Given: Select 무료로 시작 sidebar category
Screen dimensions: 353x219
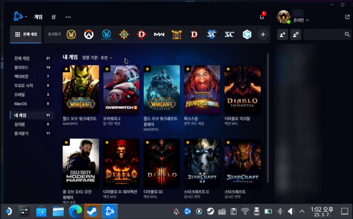Looking at the screenshot, I should click(32, 85).
